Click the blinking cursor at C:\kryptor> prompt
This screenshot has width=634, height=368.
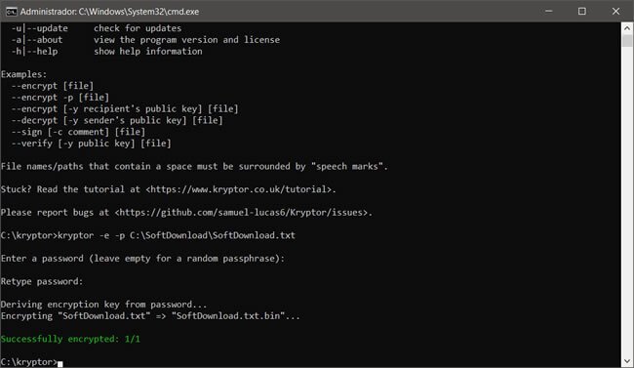[x=60, y=363]
